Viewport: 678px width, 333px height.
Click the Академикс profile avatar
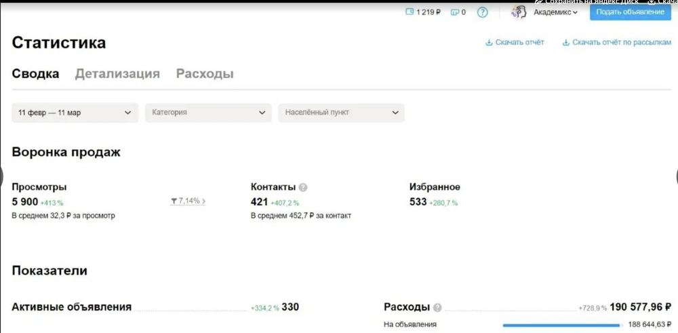518,12
